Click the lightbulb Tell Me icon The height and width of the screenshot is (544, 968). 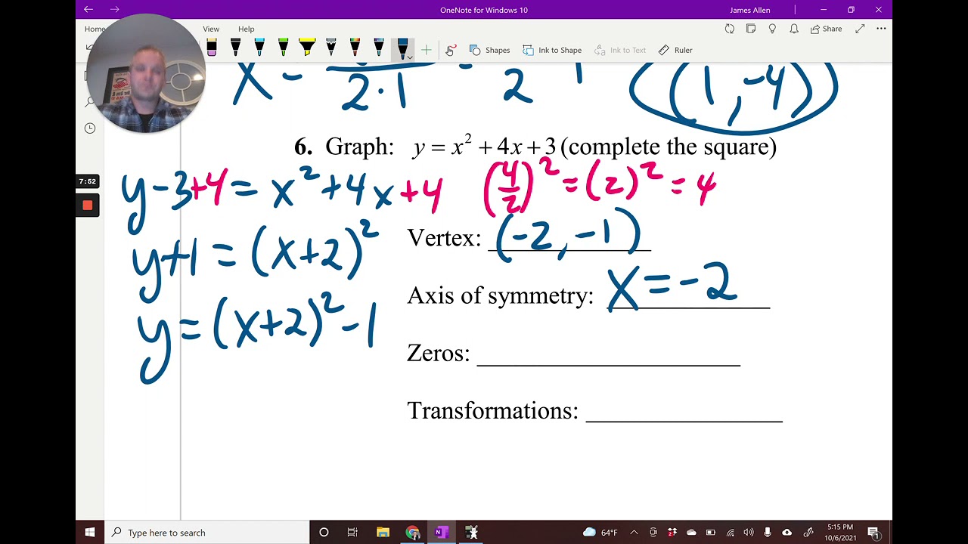772,29
